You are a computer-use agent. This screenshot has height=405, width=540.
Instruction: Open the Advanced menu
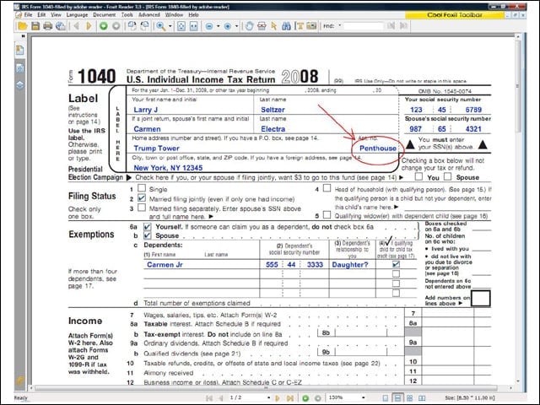pos(148,15)
